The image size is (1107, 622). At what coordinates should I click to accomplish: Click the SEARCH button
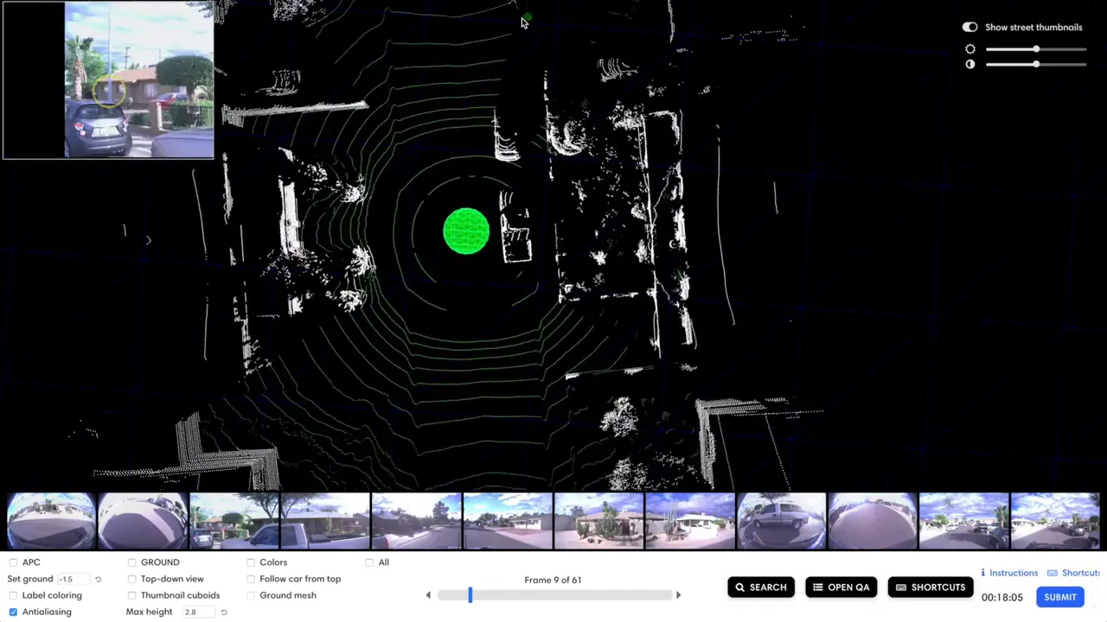point(761,587)
